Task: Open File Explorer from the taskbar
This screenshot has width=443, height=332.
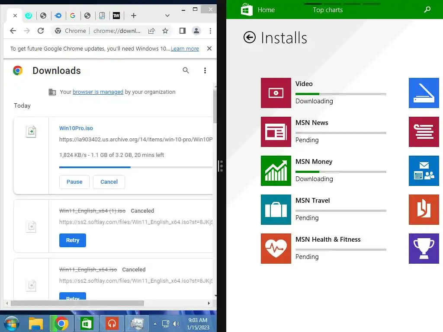Action: (x=36, y=323)
